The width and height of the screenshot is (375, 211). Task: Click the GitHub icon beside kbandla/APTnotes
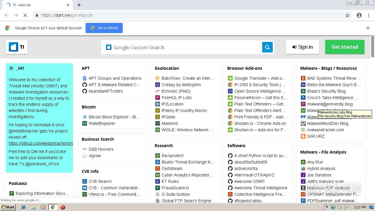coord(85,91)
